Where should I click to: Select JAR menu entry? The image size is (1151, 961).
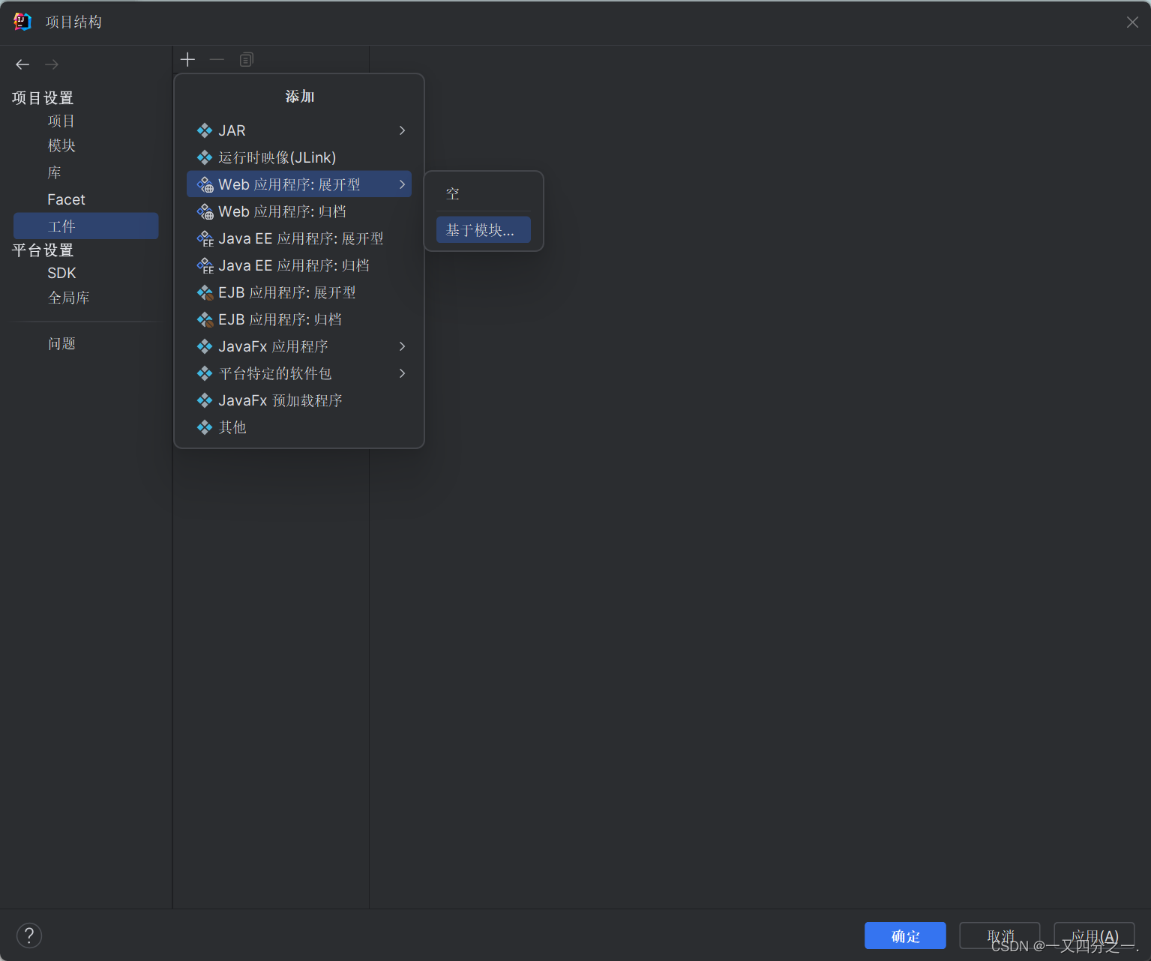click(299, 130)
